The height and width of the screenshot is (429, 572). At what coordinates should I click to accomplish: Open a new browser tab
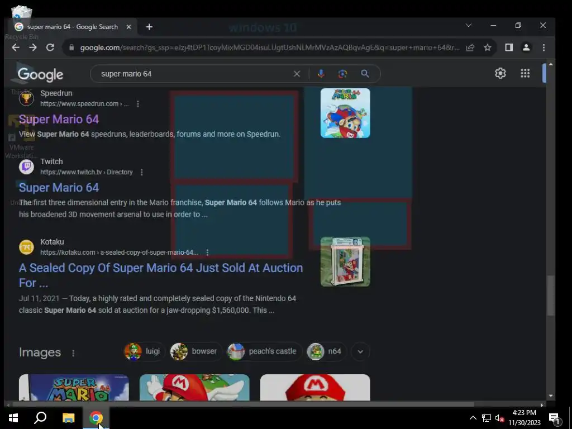(149, 27)
